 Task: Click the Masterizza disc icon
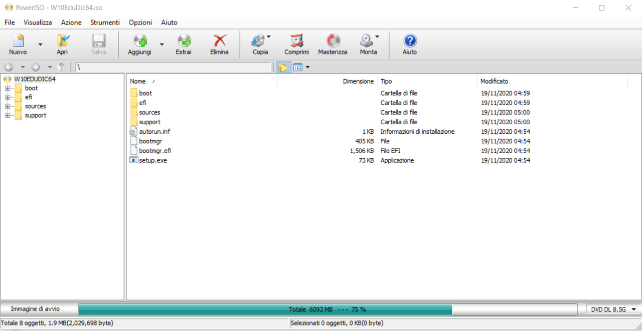coord(333,41)
